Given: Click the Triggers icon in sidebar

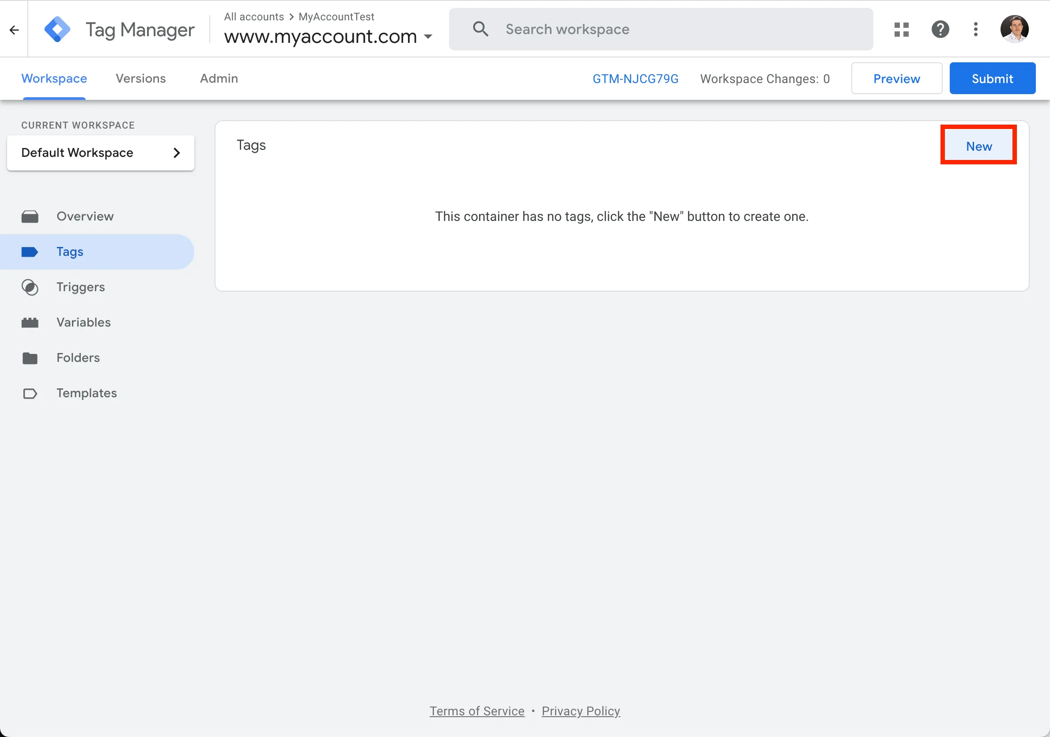Looking at the screenshot, I should 30,288.
